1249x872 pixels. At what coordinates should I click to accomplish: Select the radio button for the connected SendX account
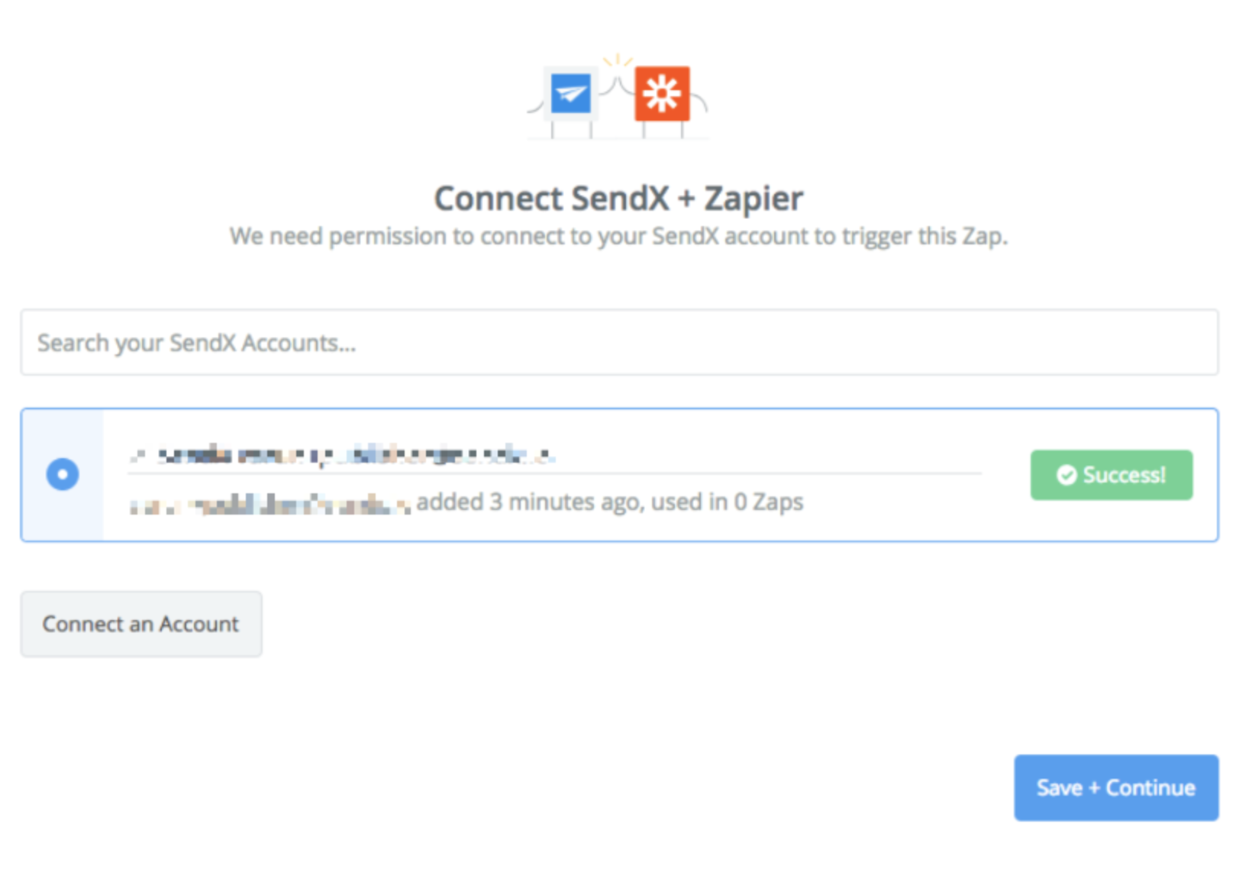pos(63,474)
